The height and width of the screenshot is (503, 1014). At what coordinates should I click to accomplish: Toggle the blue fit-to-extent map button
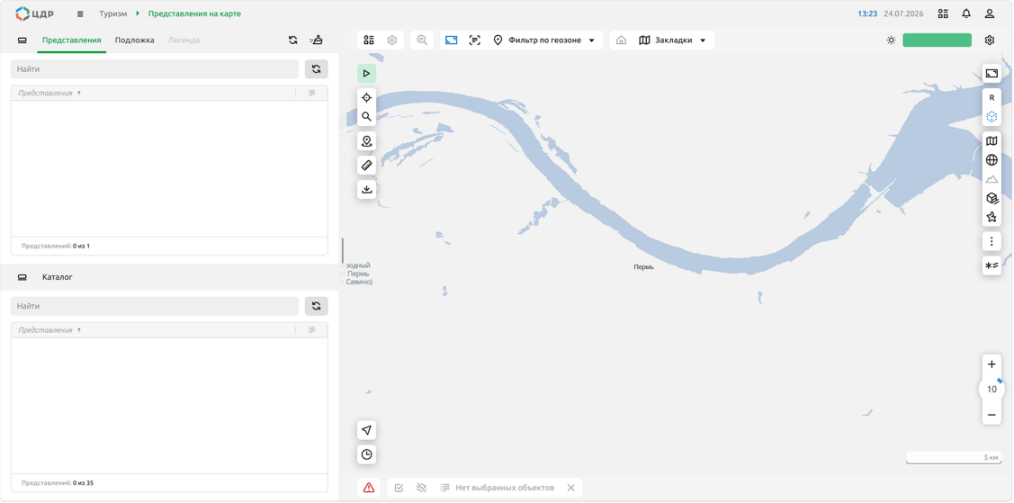click(x=452, y=40)
